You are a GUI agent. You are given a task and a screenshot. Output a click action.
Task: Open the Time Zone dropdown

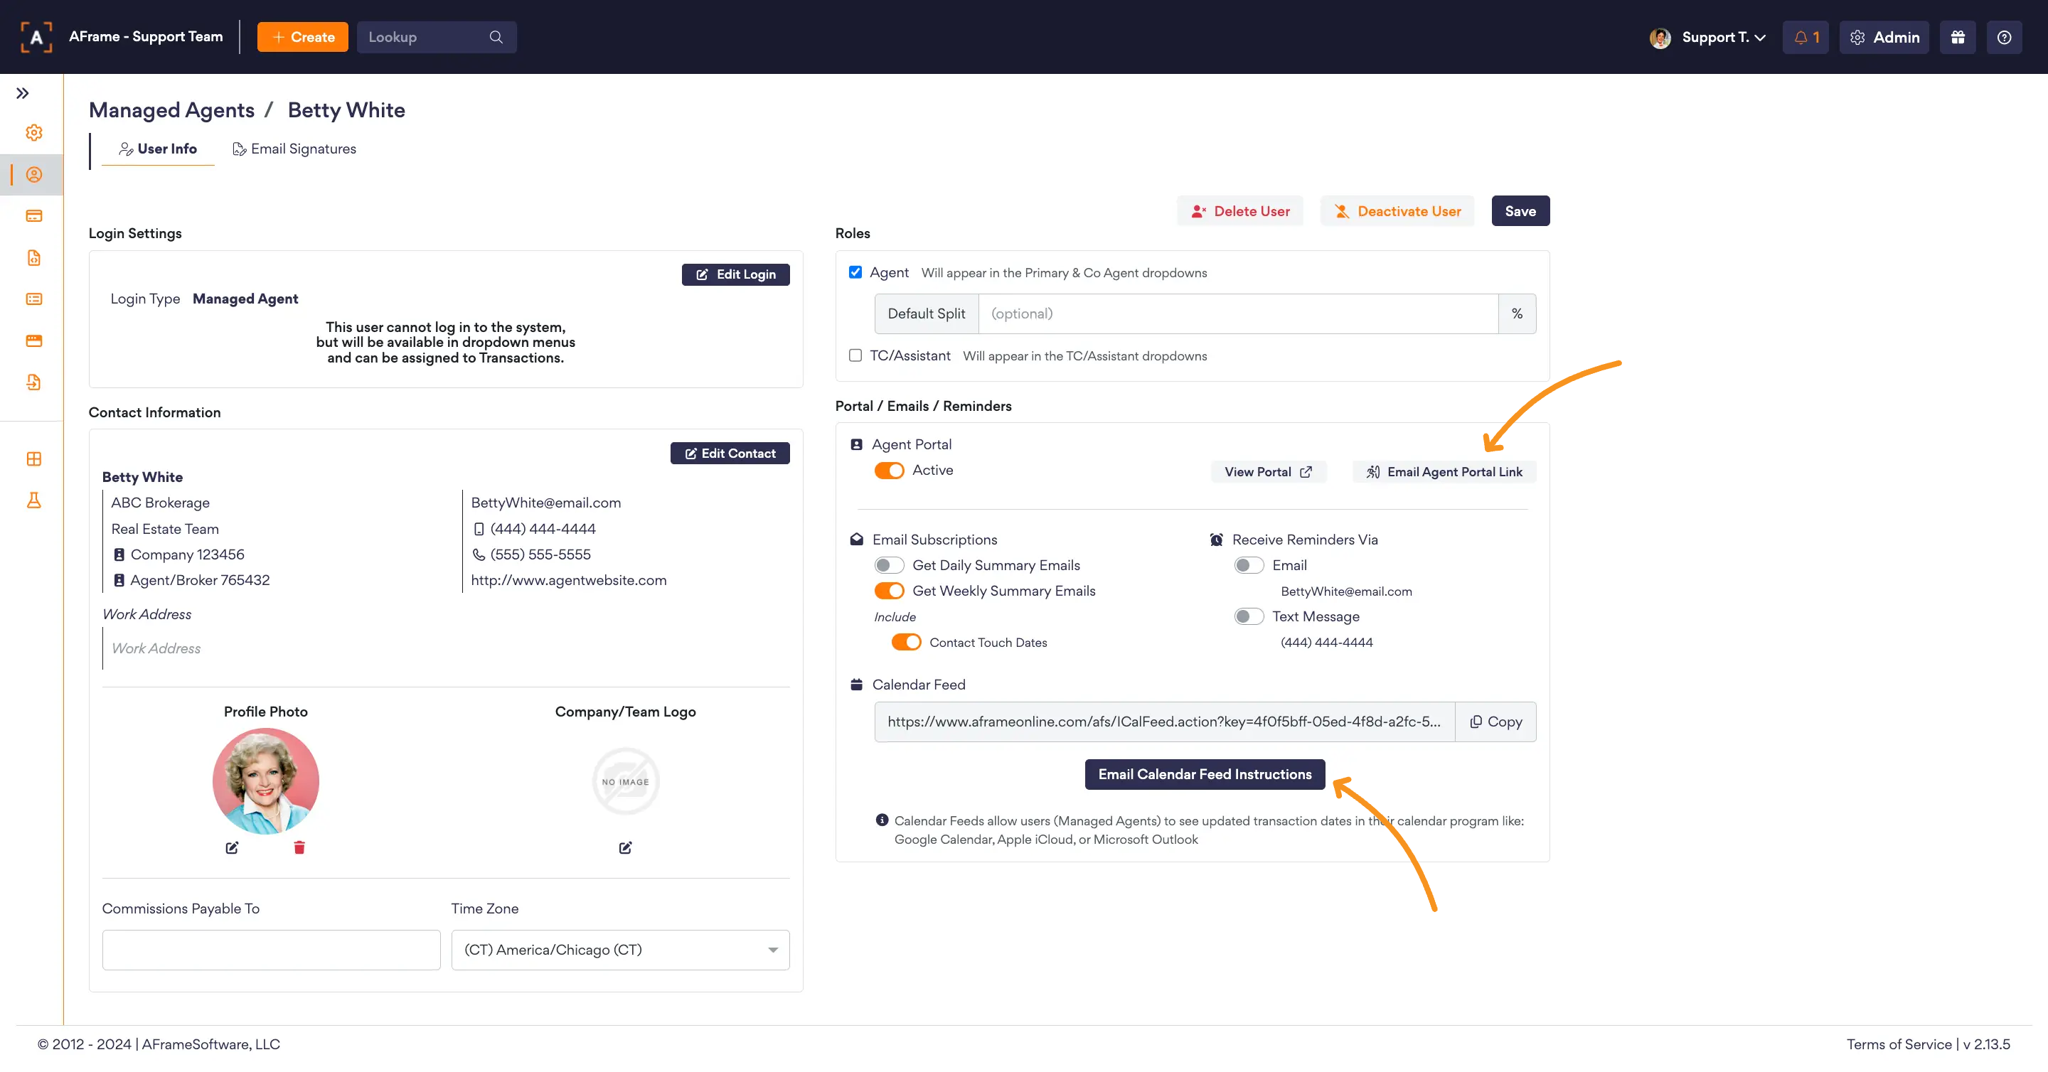[620, 950]
